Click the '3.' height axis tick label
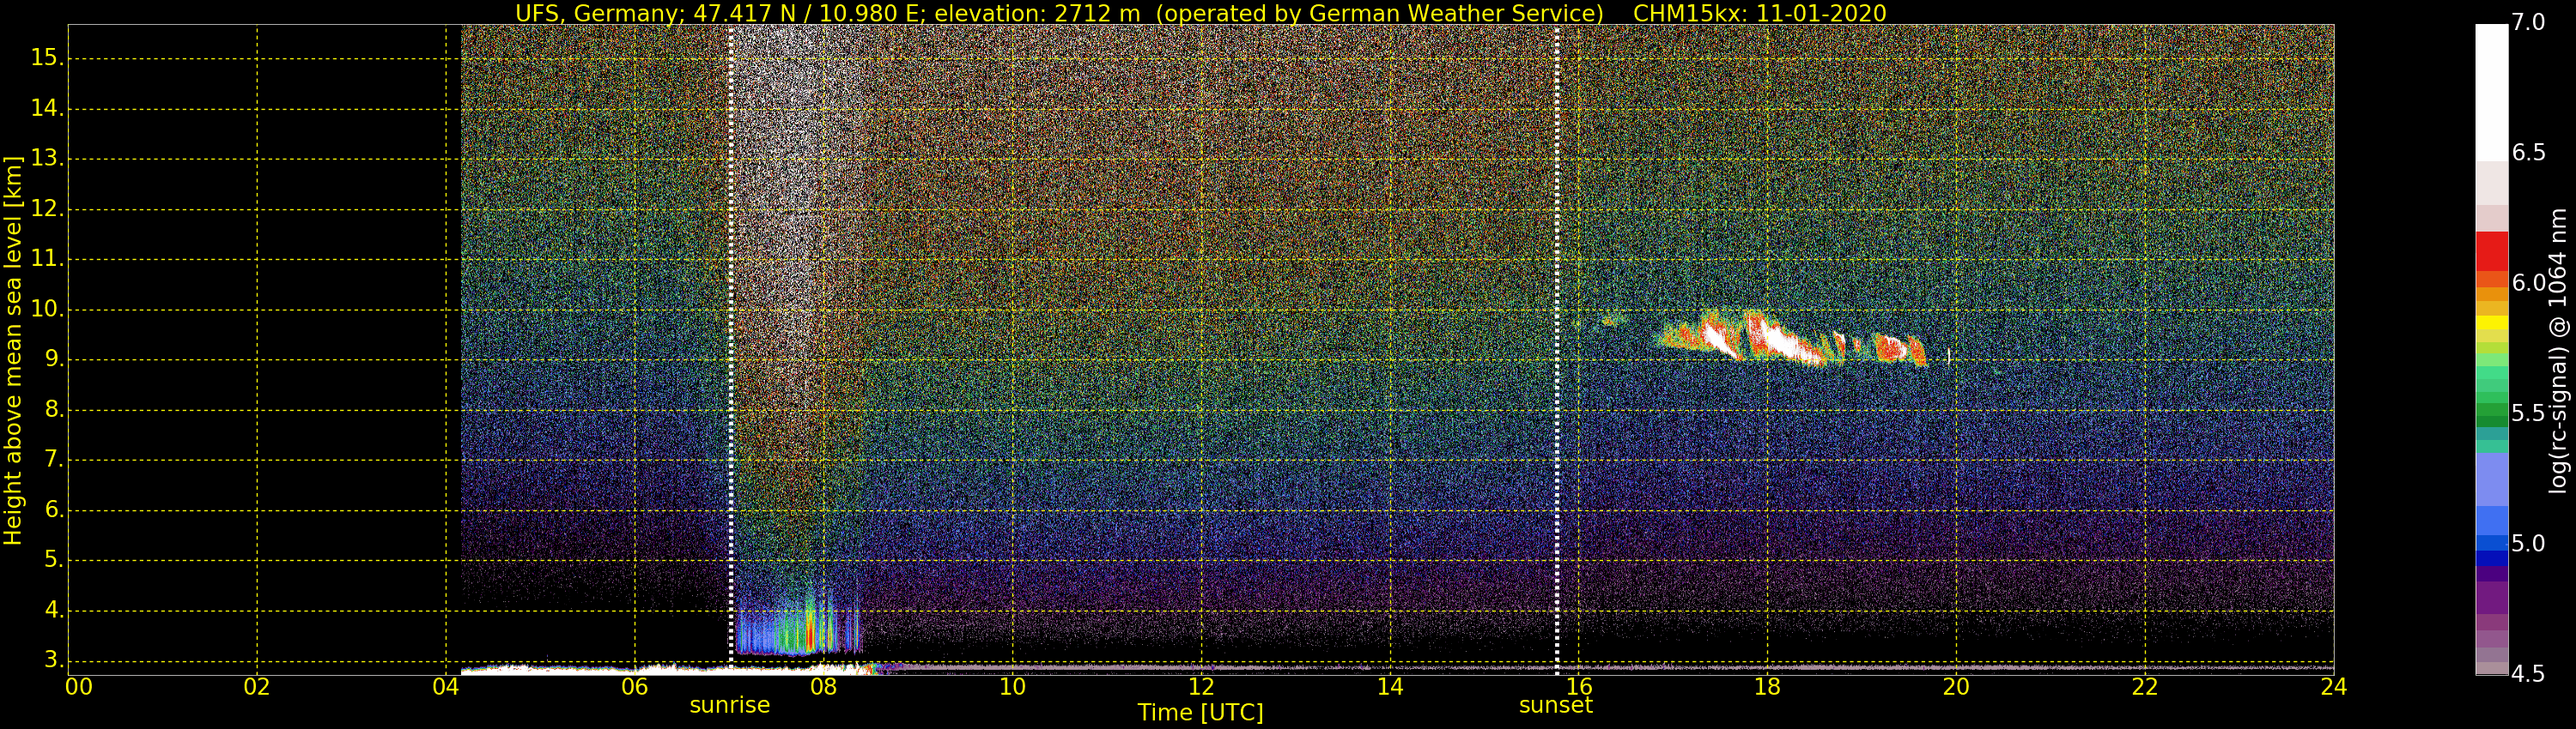 point(53,660)
